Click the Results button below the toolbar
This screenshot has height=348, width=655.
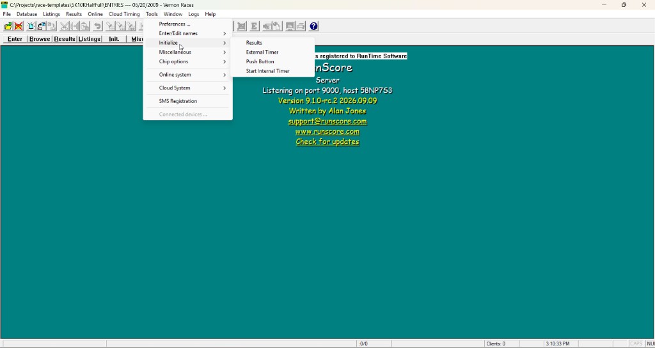[x=65, y=39]
